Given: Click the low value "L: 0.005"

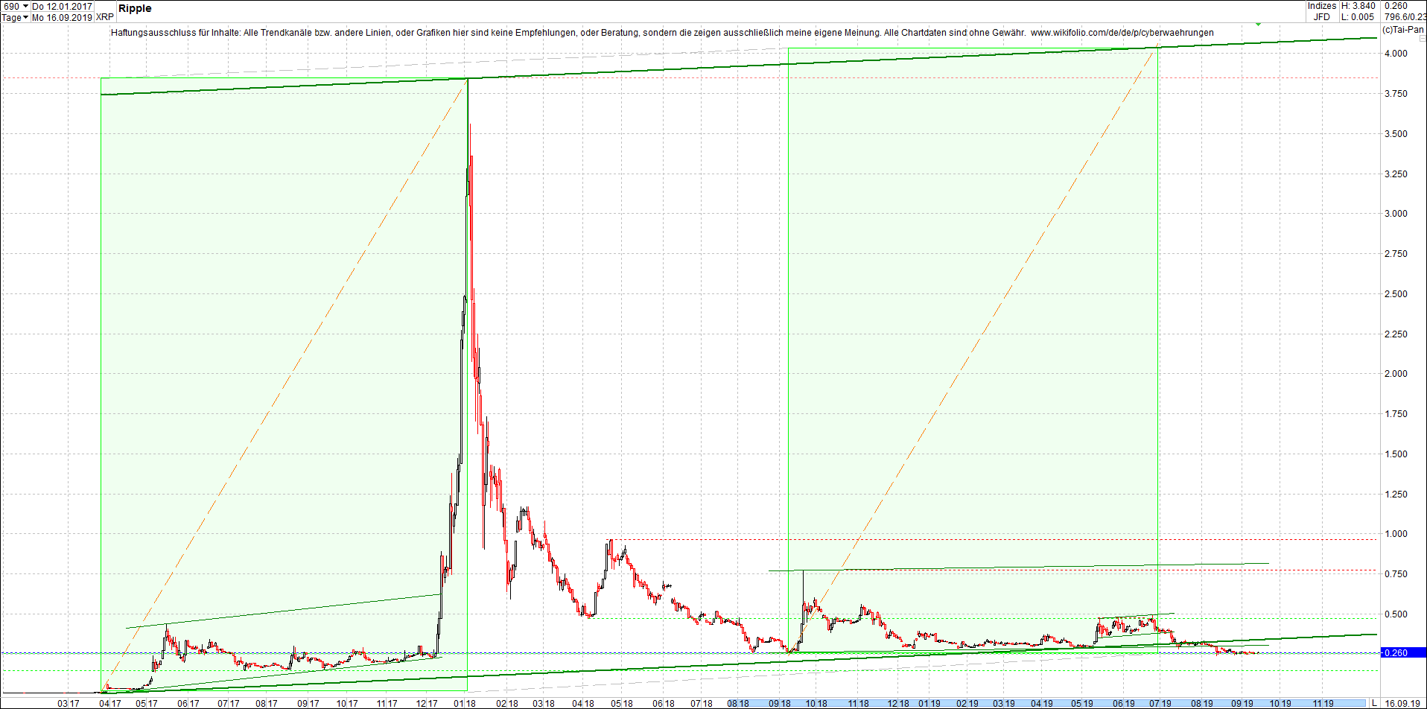Looking at the screenshot, I should pyautogui.click(x=1358, y=16).
